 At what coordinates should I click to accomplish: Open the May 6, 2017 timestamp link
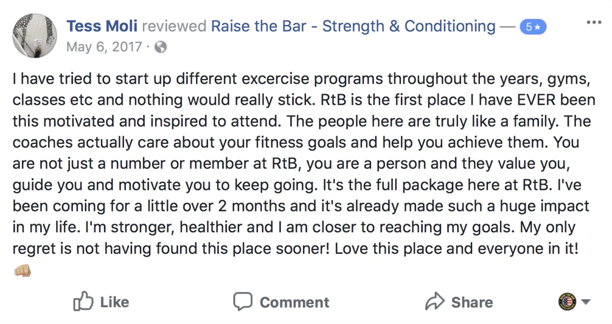pos(104,48)
